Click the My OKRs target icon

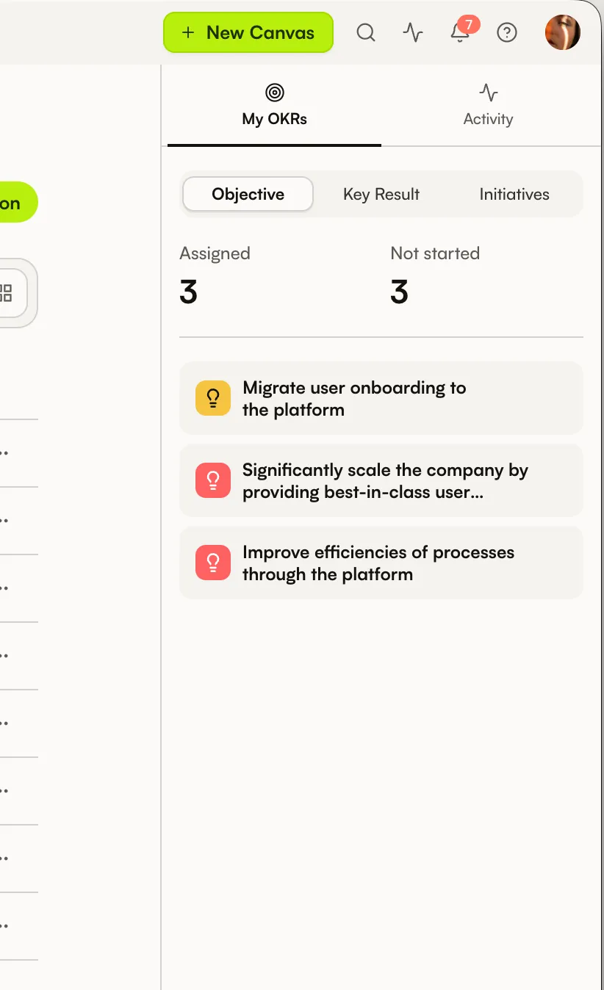(x=275, y=93)
